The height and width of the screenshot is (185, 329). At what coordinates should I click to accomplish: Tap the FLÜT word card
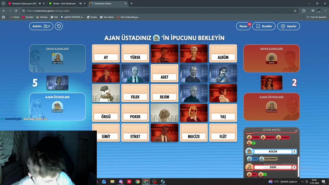pyautogui.click(x=223, y=133)
